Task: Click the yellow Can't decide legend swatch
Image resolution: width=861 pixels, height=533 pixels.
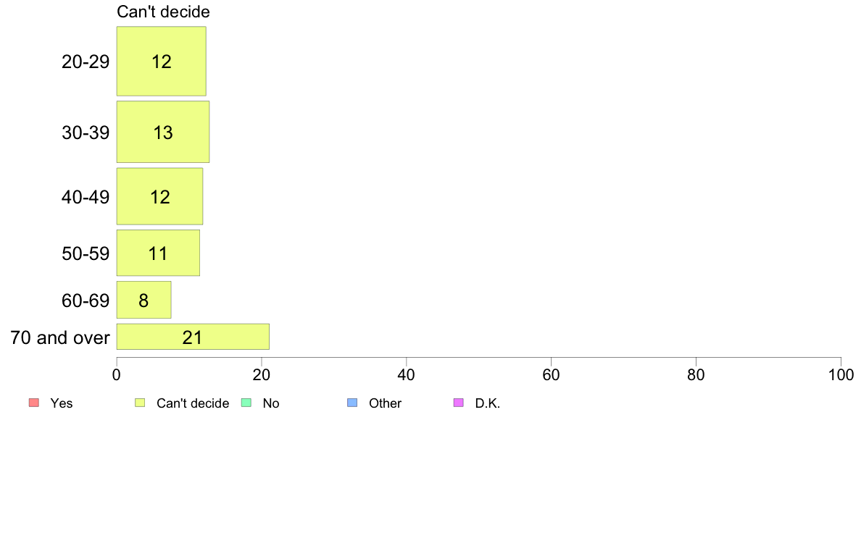Action: [140, 403]
